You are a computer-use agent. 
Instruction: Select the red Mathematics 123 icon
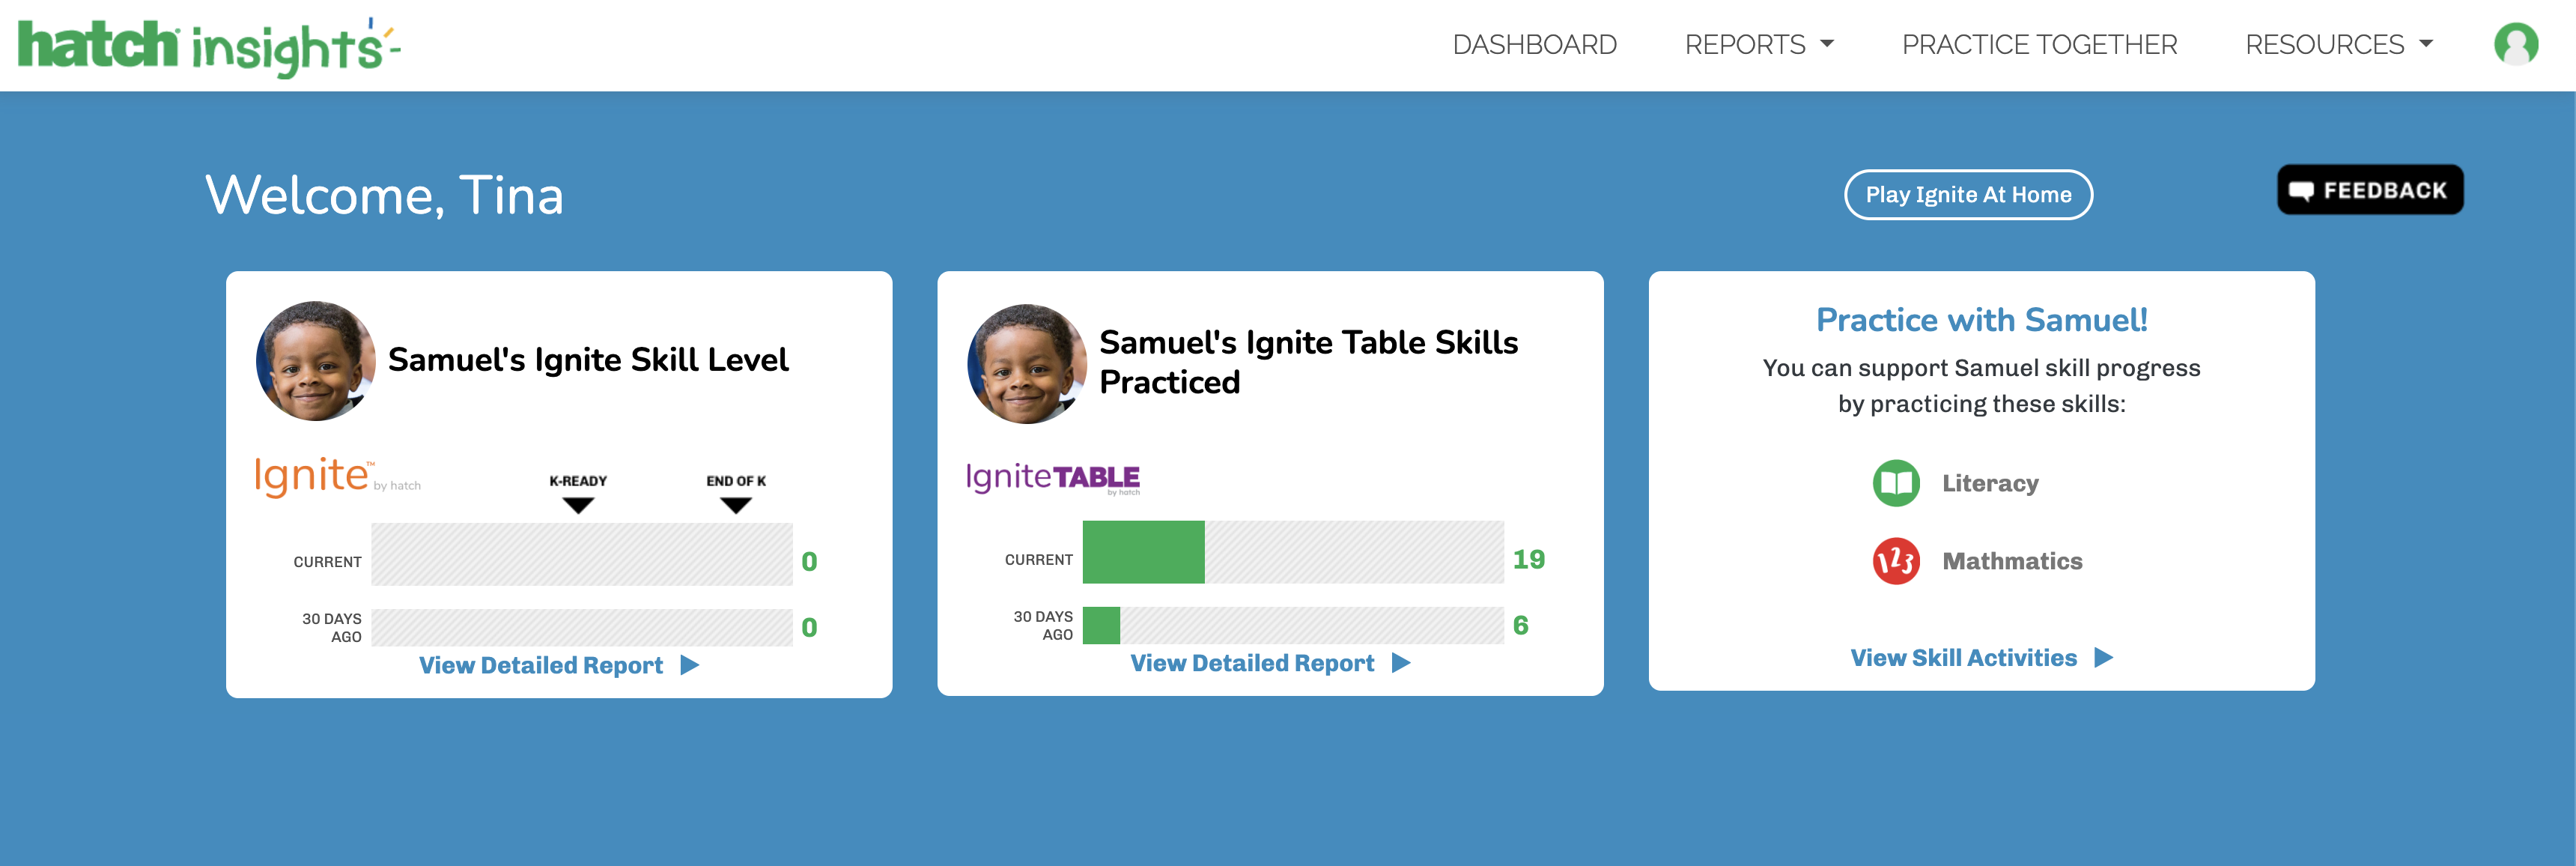pyautogui.click(x=1896, y=561)
